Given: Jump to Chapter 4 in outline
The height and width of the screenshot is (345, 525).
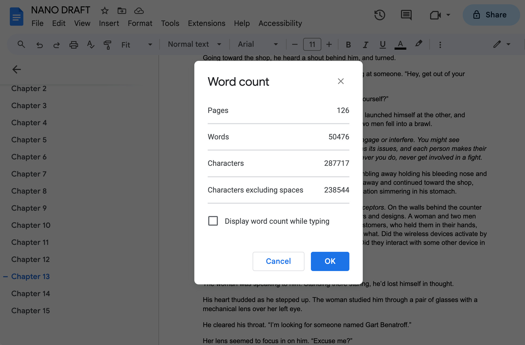Looking at the screenshot, I should tap(29, 123).
